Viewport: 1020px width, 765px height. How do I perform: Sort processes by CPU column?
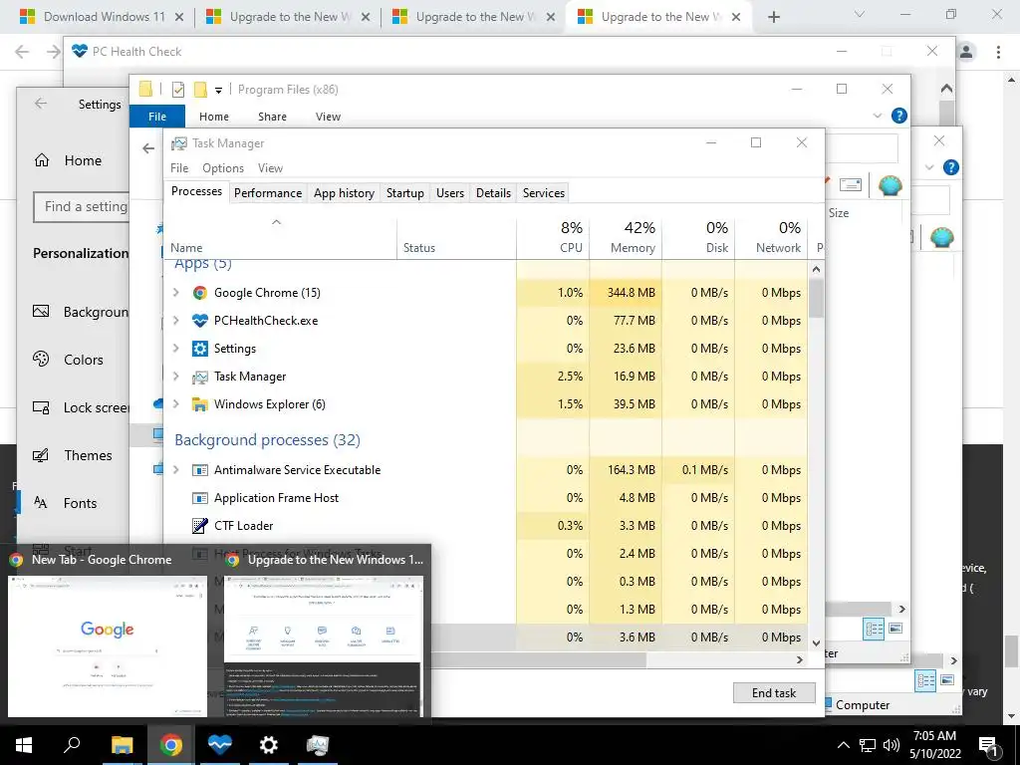(x=554, y=237)
